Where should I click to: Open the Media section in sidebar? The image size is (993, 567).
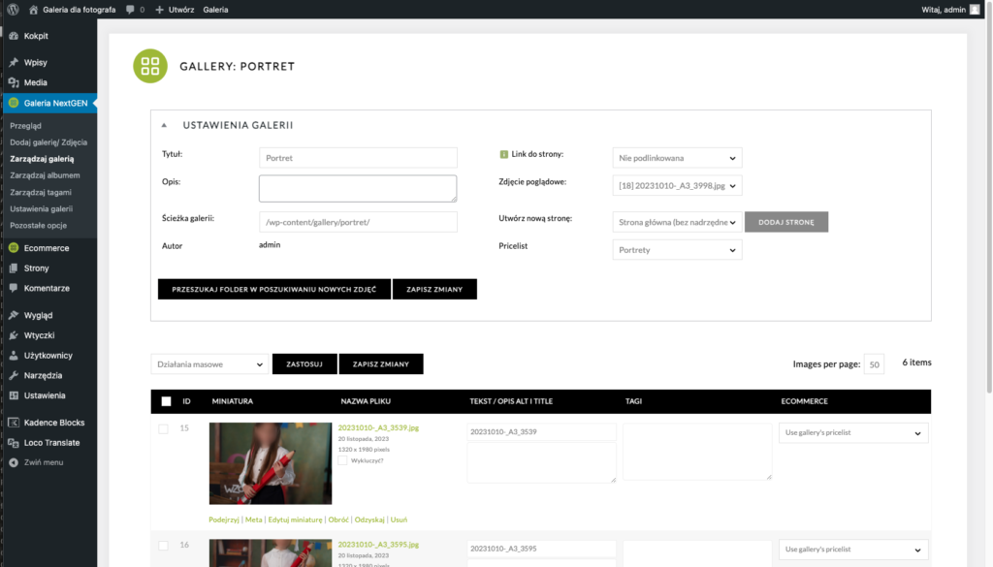[35, 82]
